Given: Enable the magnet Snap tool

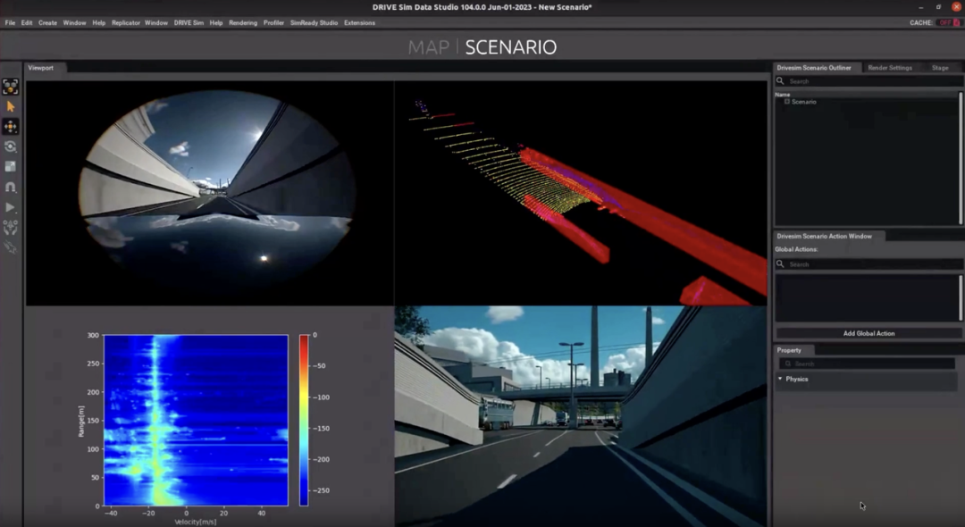Looking at the screenshot, I should pyautogui.click(x=11, y=187).
